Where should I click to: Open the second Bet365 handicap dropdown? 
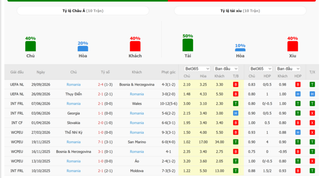pyautogui.click(x=261, y=69)
